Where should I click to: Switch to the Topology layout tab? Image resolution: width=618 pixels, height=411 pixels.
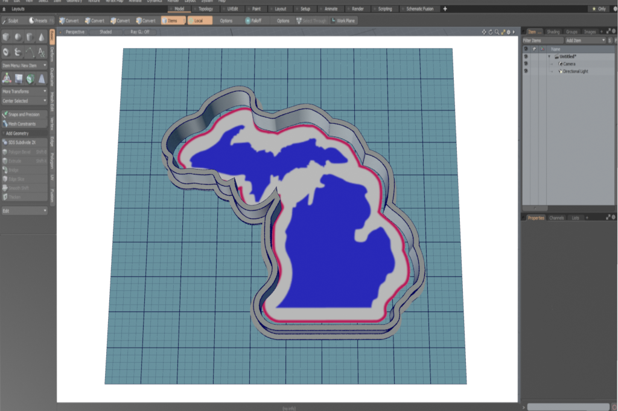click(x=206, y=9)
